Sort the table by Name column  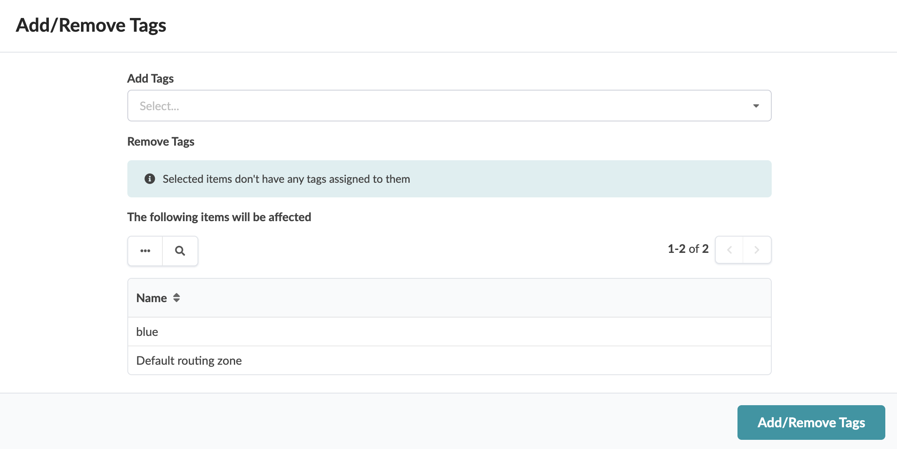point(152,298)
